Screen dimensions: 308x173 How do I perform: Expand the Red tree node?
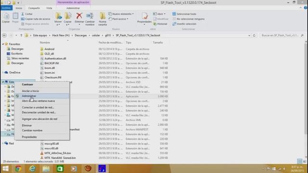(x=3, y=143)
